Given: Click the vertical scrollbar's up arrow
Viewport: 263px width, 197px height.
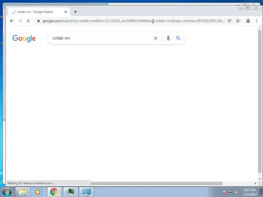Looking at the screenshot, I should (x=260, y=28).
